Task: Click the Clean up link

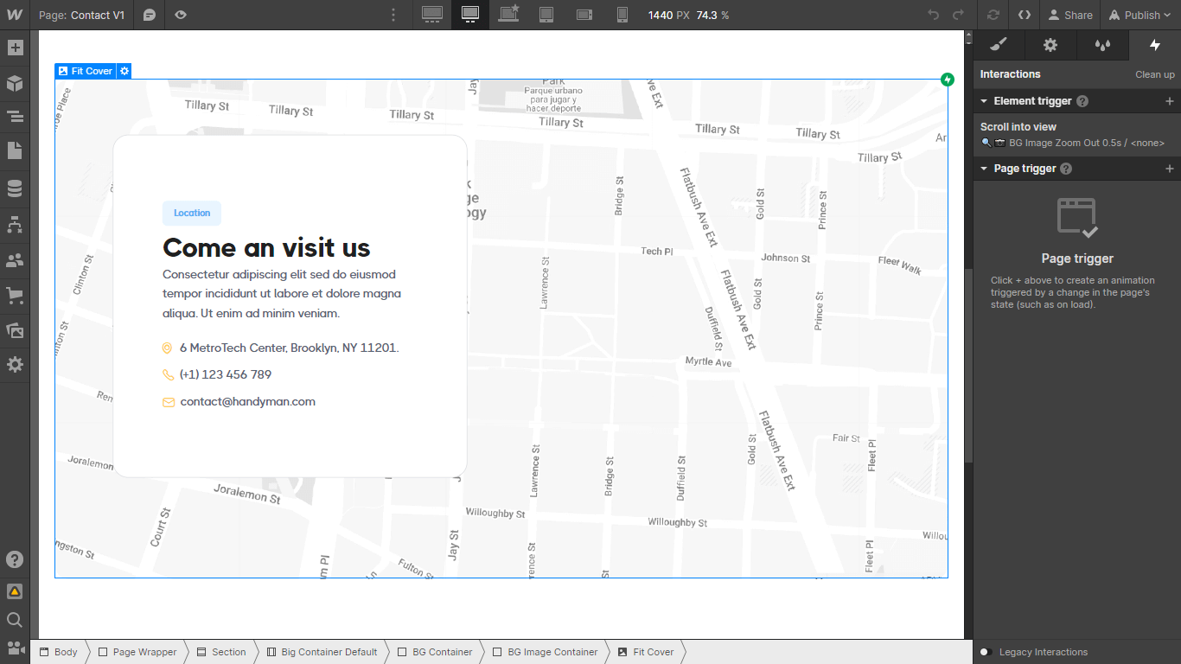Action: coord(1155,74)
